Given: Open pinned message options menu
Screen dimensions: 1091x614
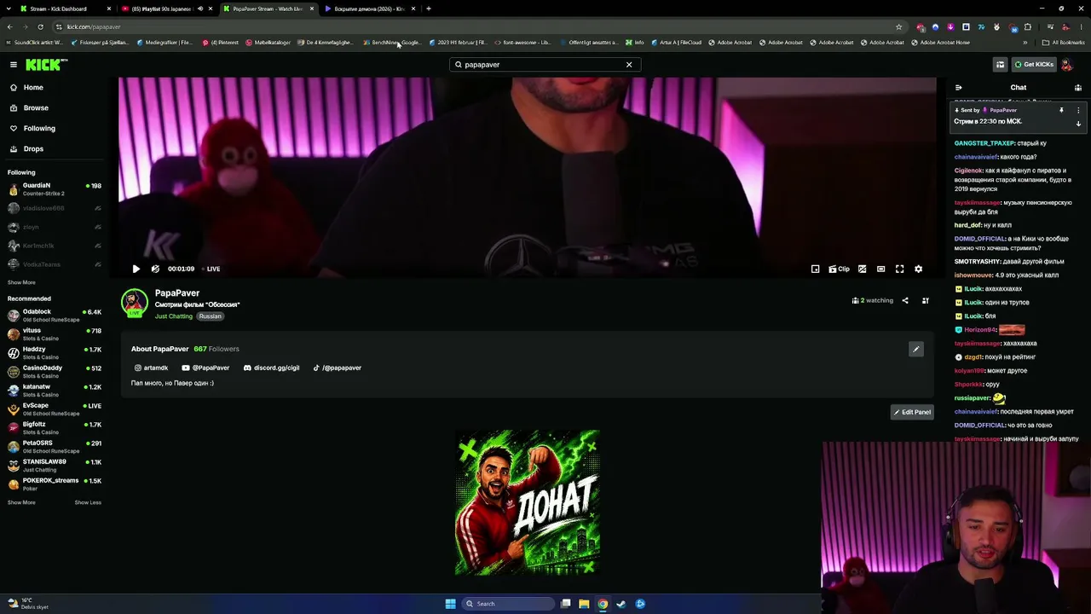Looking at the screenshot, I should coord(1078,110).
